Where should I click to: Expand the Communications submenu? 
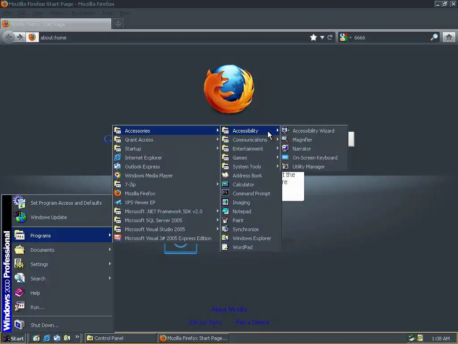(250, 140)
